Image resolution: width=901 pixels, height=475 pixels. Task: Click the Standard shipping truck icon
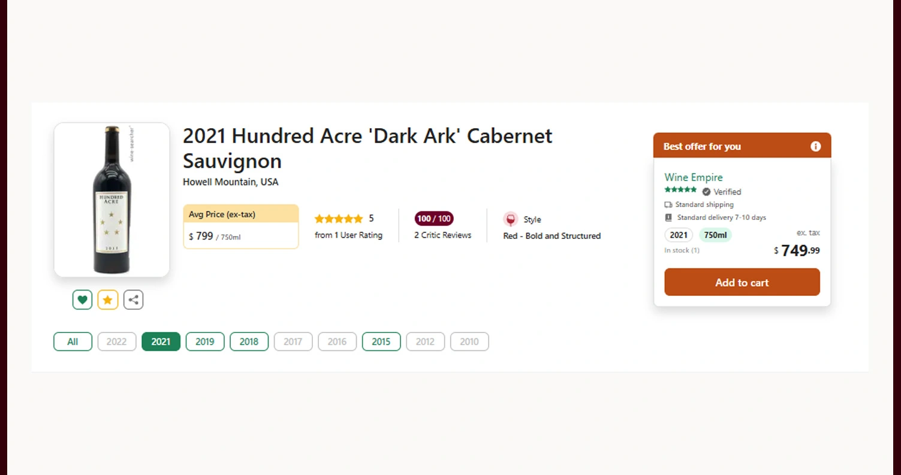click(x=667, y=204)
